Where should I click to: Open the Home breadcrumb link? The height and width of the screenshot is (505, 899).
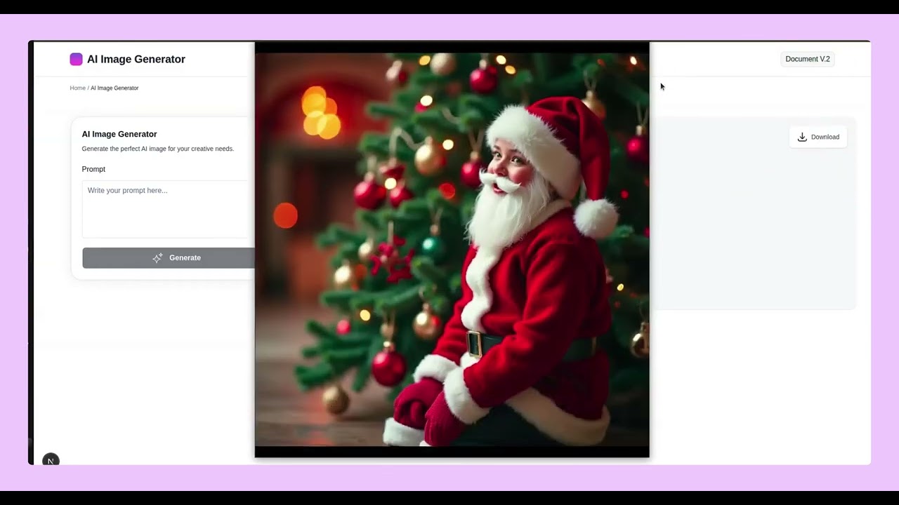coord(77,88)
